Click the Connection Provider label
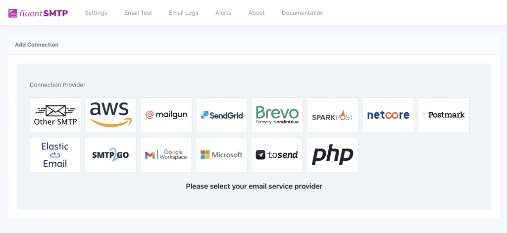507x233 pixels. pos(57,85)
